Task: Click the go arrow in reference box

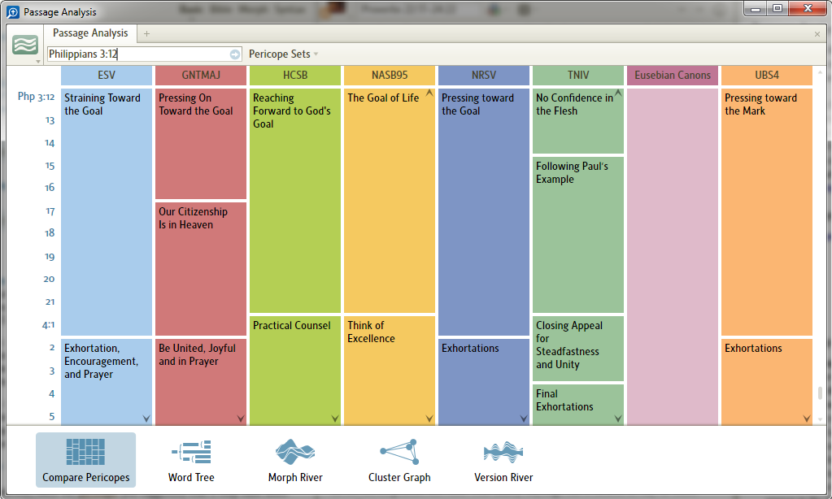Action: [234, 54]
